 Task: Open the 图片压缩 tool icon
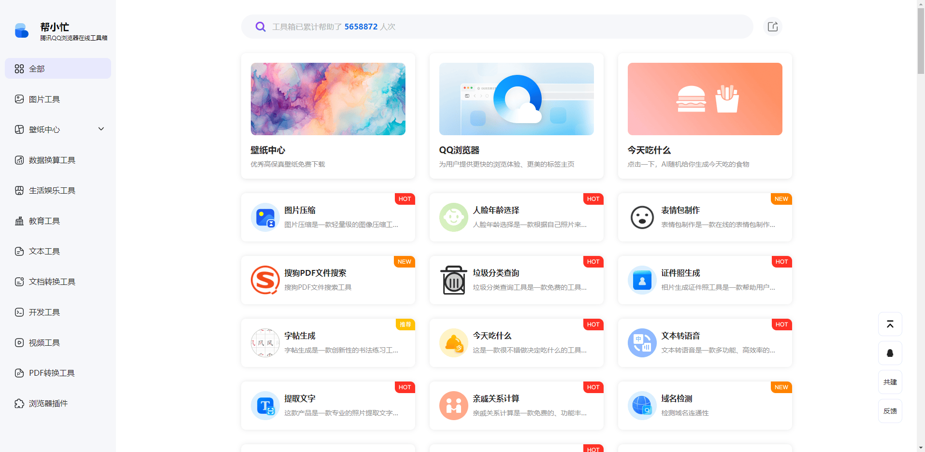[x=265, y=217]
